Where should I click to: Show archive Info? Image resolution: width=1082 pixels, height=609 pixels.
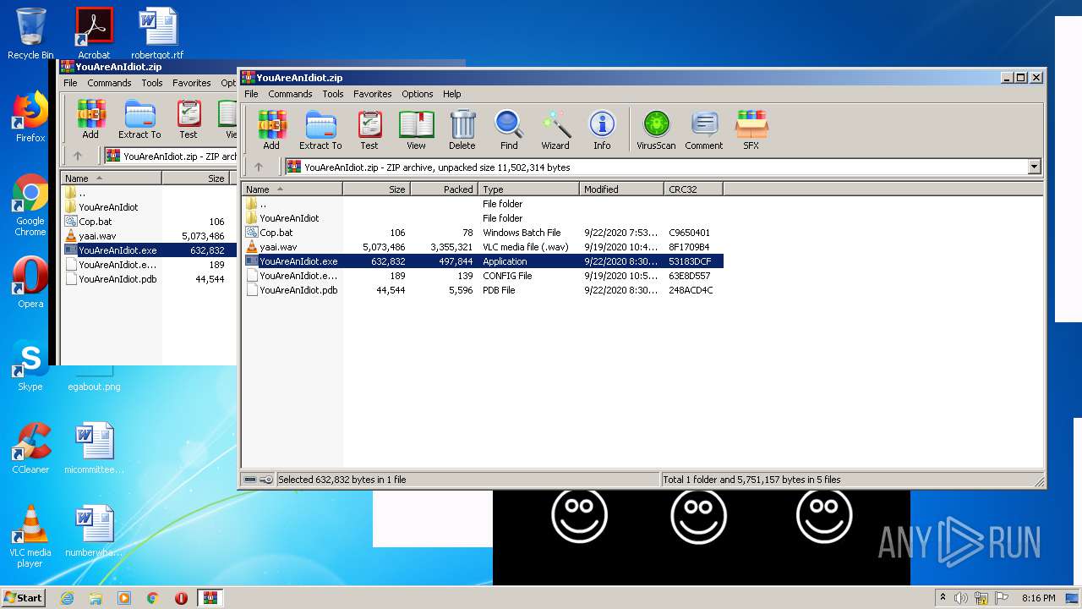[602, 130]
